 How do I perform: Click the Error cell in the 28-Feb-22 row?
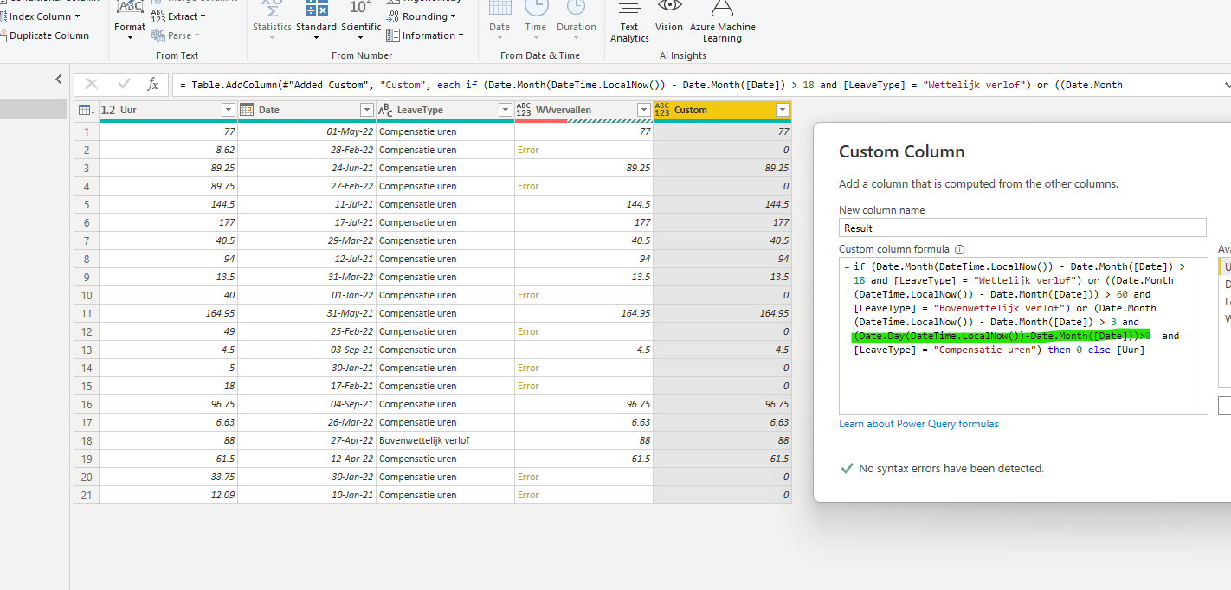583,150
